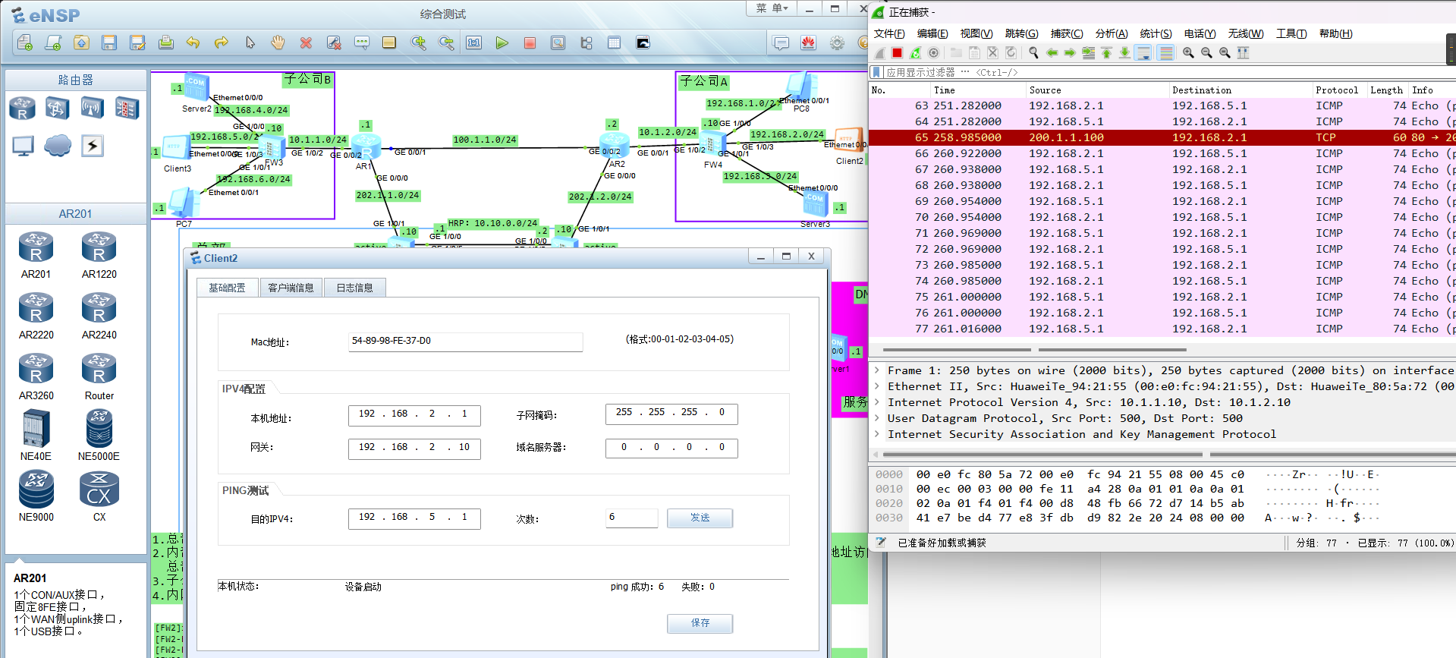This screenshot has height=658, width=1456.
Task: Jump to last packet icon in Wireshark
Action: click(x=1124, y=53)
